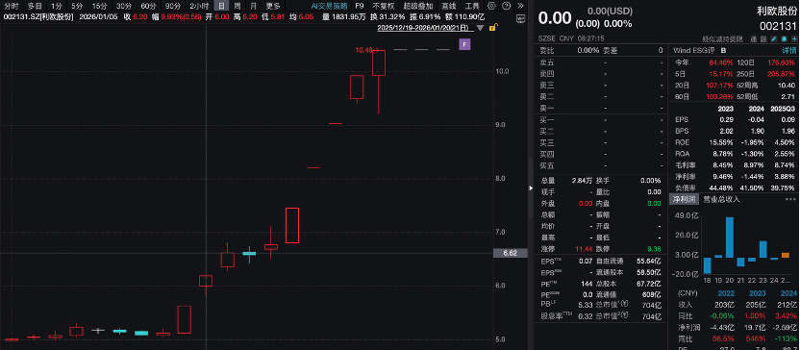Click the 买一 order book row

[602, 119]
